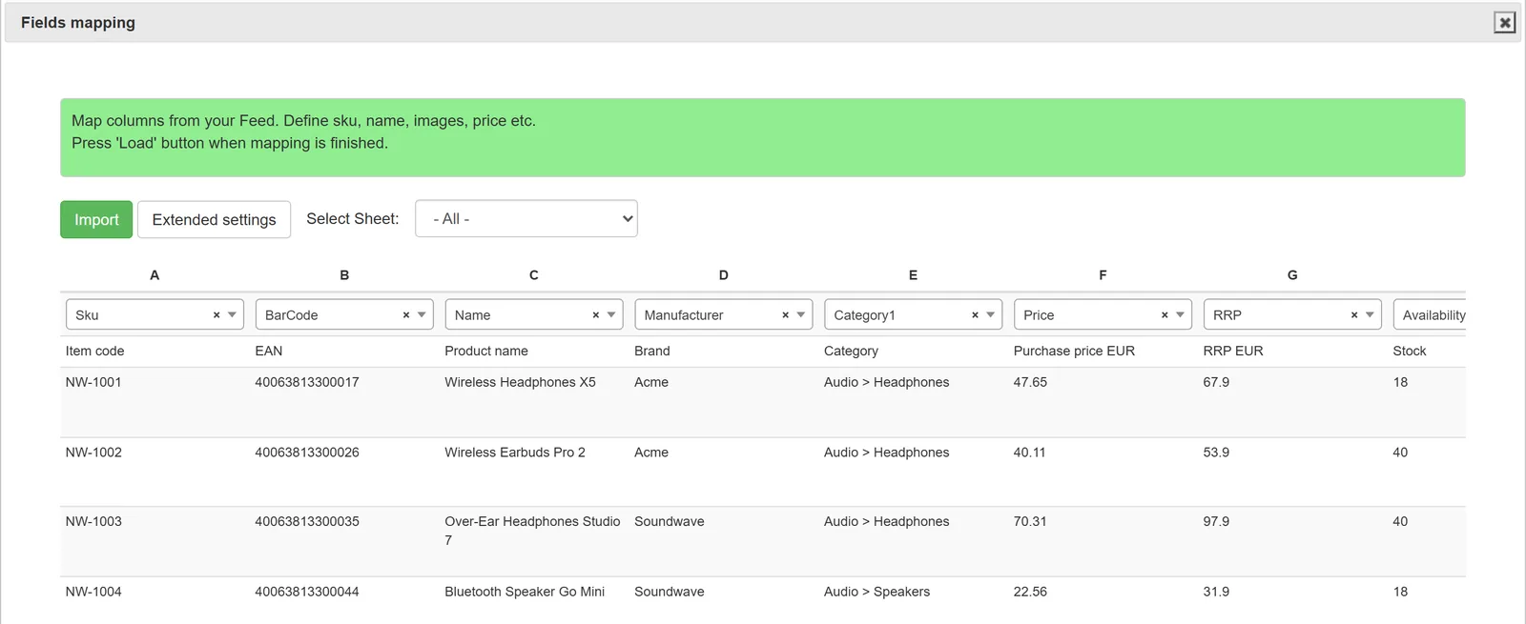Click column header B
The height and width of the screenshot is (624, 1526).
click(x=344, y=275)
